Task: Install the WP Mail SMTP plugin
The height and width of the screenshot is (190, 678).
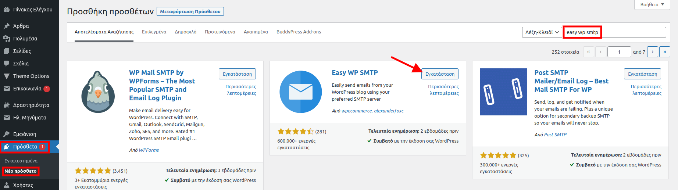Action: click(x=237, y=74)
